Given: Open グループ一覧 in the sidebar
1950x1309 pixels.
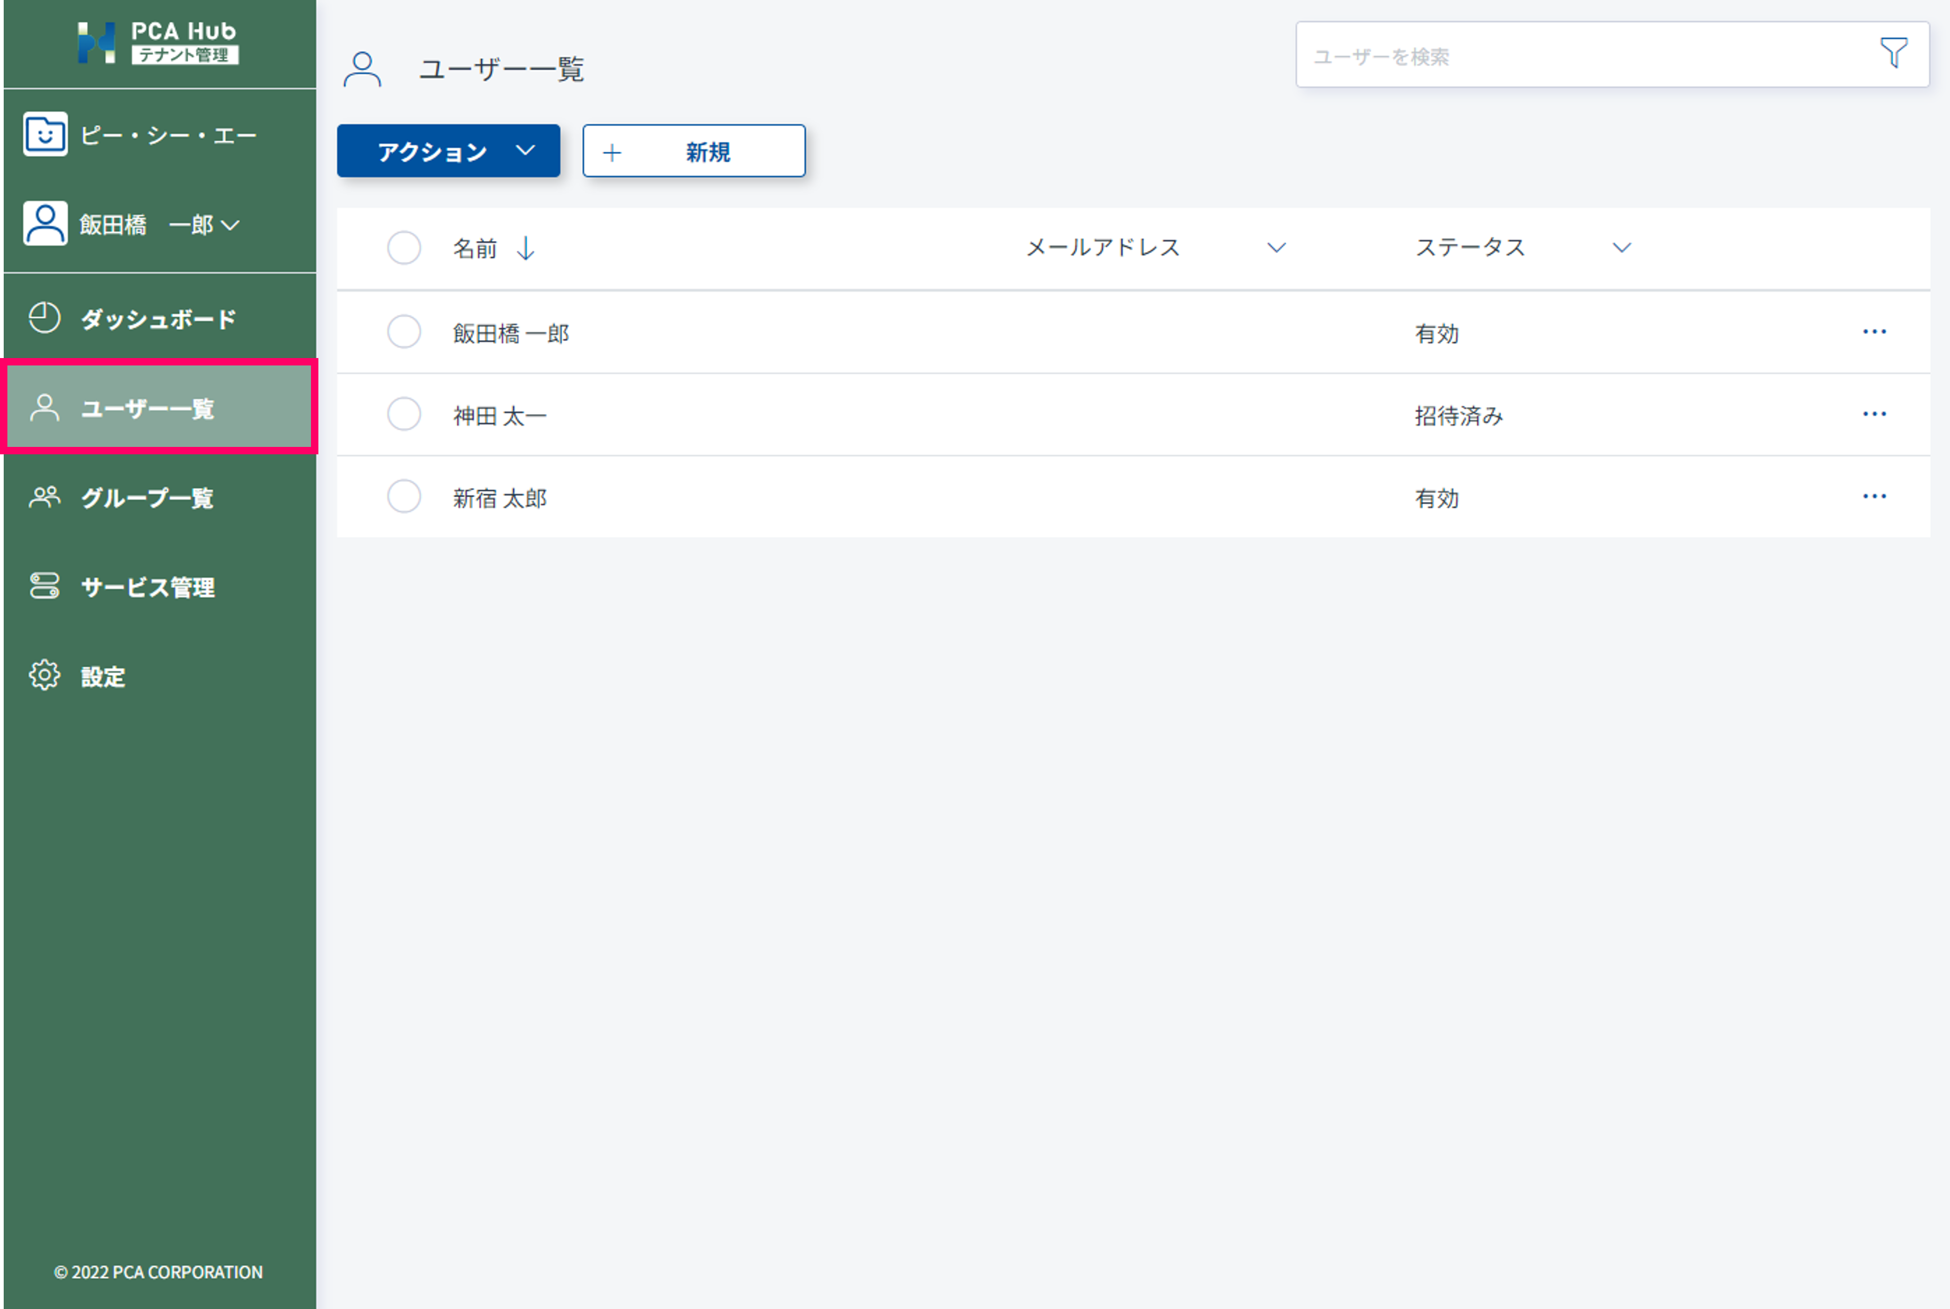Looking at the screenshot, I should pos(147,498).
